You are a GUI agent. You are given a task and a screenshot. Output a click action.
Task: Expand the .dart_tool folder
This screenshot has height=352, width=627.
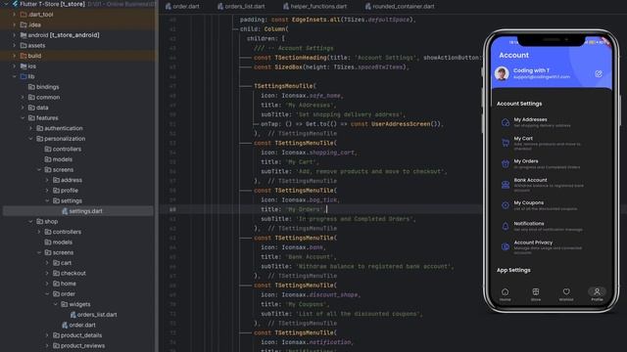click(15, 15)
